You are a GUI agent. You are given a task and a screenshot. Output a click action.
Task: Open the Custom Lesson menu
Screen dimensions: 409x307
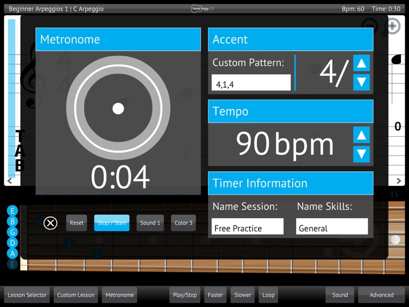76,295
